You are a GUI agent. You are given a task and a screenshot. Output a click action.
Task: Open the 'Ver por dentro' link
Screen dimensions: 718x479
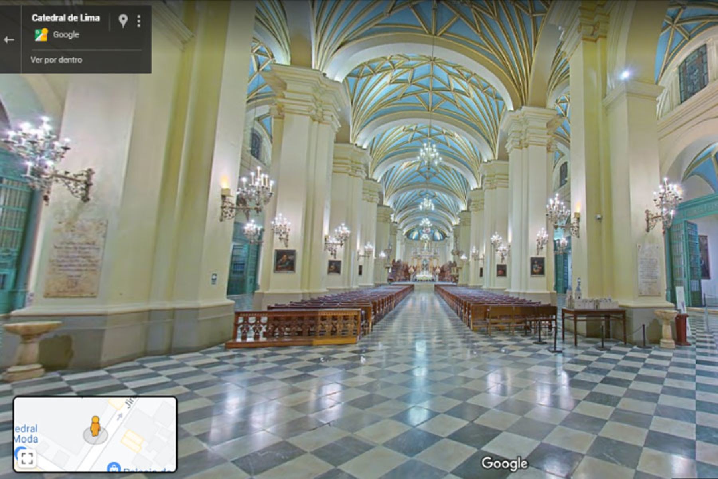click(56, 60)
